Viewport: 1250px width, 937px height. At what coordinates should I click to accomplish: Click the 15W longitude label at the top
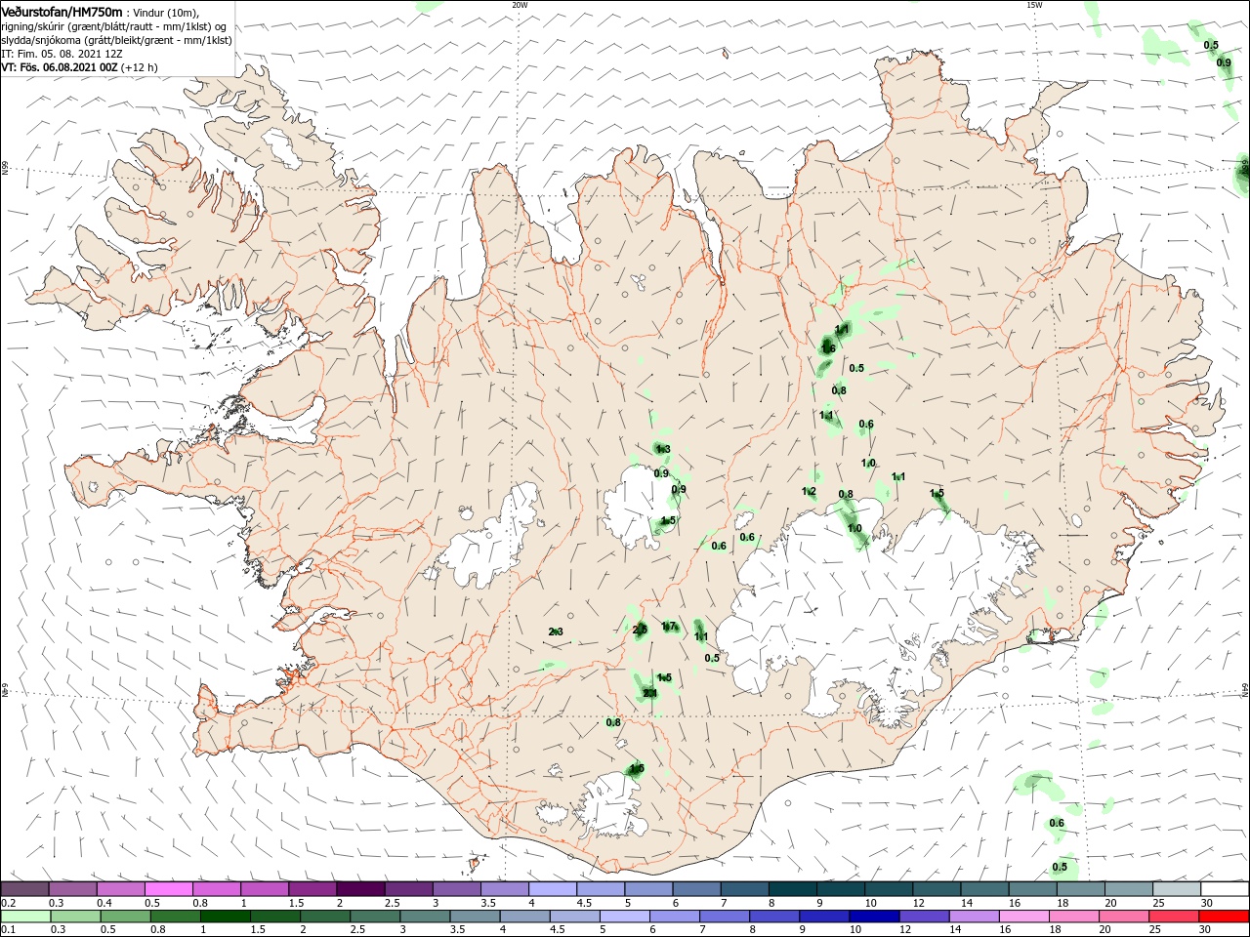click(x=1034, y=5)
